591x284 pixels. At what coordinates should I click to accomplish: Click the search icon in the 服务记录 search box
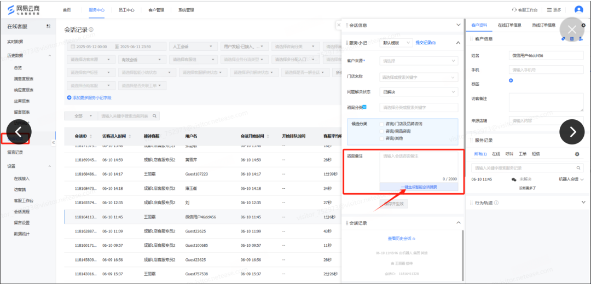pos(579,168)
